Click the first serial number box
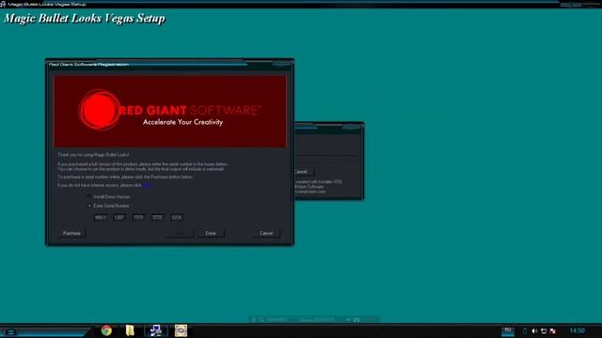 (101, 217)
